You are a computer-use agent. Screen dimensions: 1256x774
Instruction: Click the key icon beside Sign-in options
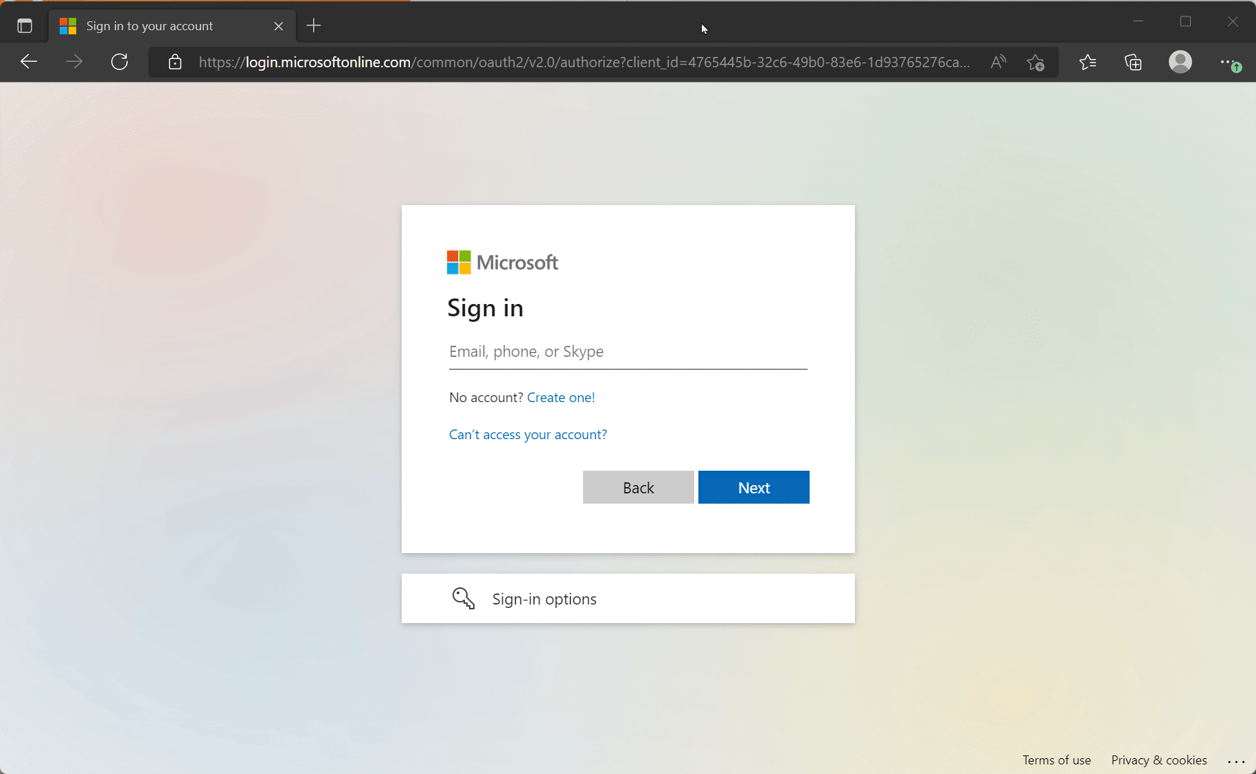pos(464,598)
